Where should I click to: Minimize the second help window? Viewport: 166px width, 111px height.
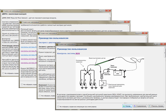[x=119, y=22]
